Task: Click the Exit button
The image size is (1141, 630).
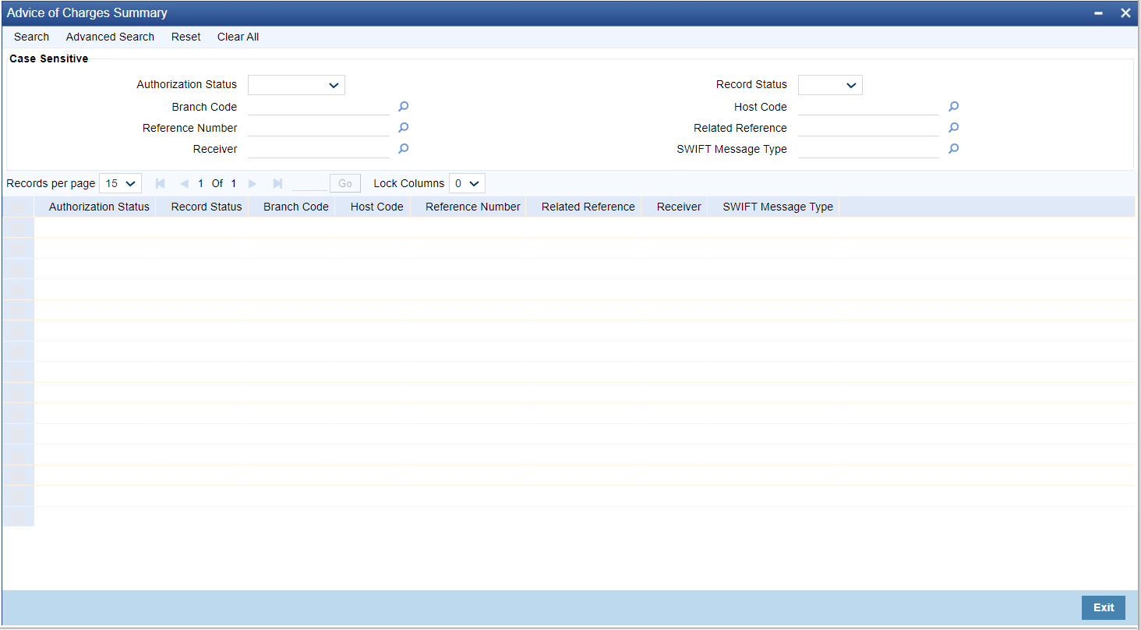Action: (x=1104, y=608)
